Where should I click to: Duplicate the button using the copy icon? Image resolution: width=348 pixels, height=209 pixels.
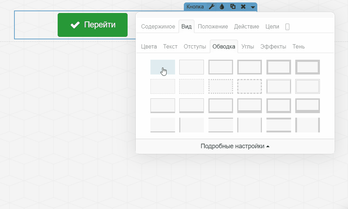coord(233,7)
